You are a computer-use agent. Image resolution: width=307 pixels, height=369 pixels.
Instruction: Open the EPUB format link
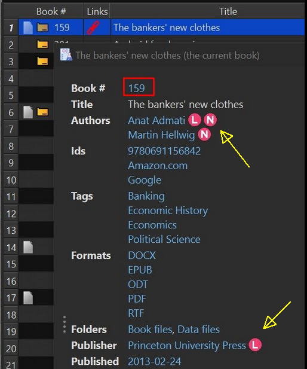point(140,270)
